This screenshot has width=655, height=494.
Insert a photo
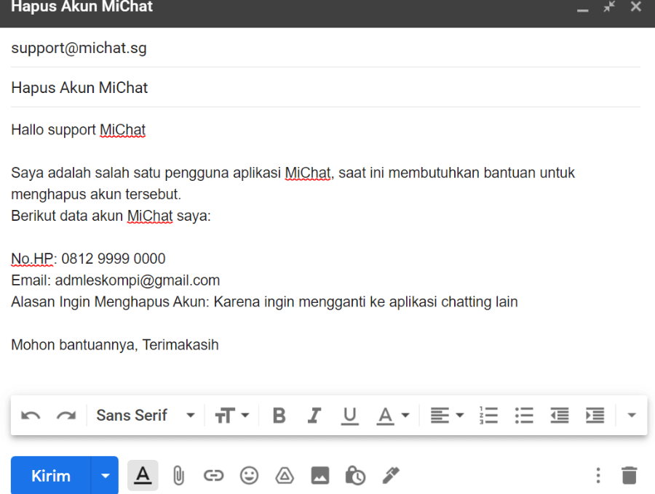click(320, 476)
